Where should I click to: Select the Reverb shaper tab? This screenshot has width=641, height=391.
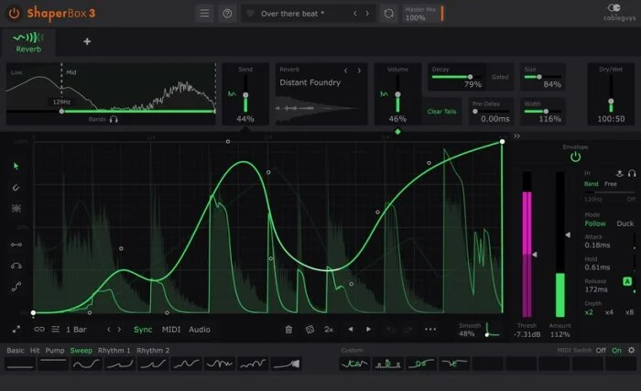pos(28,42)
